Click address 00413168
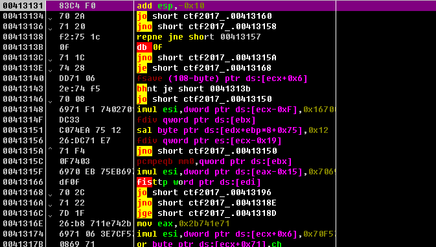Viewport: 436px width, 247px height. click(23, 193)
